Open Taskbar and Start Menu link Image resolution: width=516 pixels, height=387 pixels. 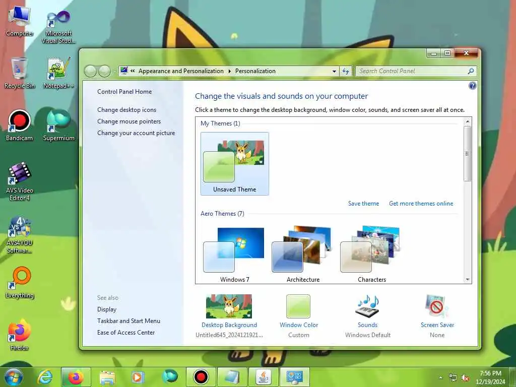[128, 321]
